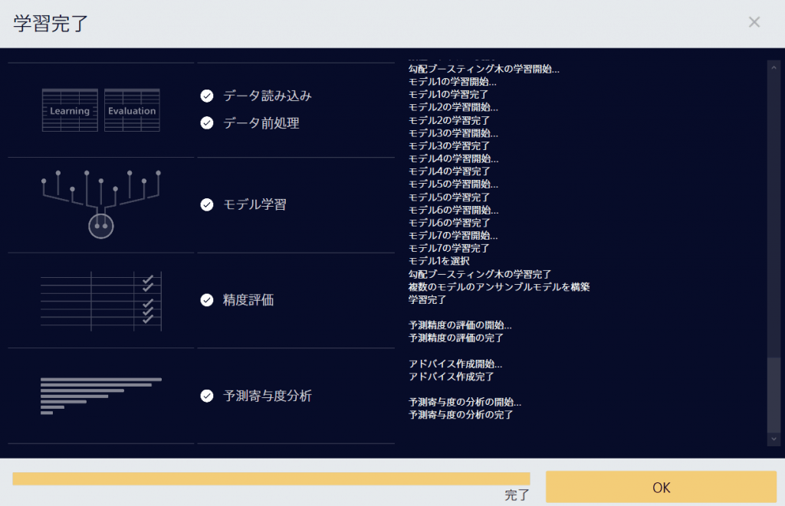Click the Evaluation table graphic
785x506 pixels.
tap(132, 110)
